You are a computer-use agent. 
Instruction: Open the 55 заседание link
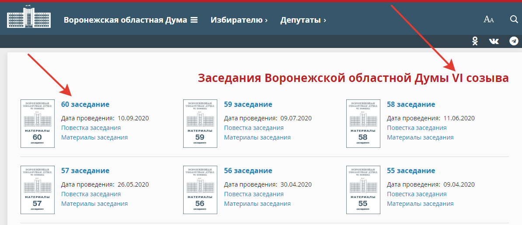click(411, 170)
